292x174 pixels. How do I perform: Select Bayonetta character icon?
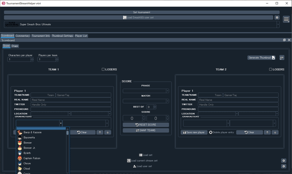[x=20, y=138]
